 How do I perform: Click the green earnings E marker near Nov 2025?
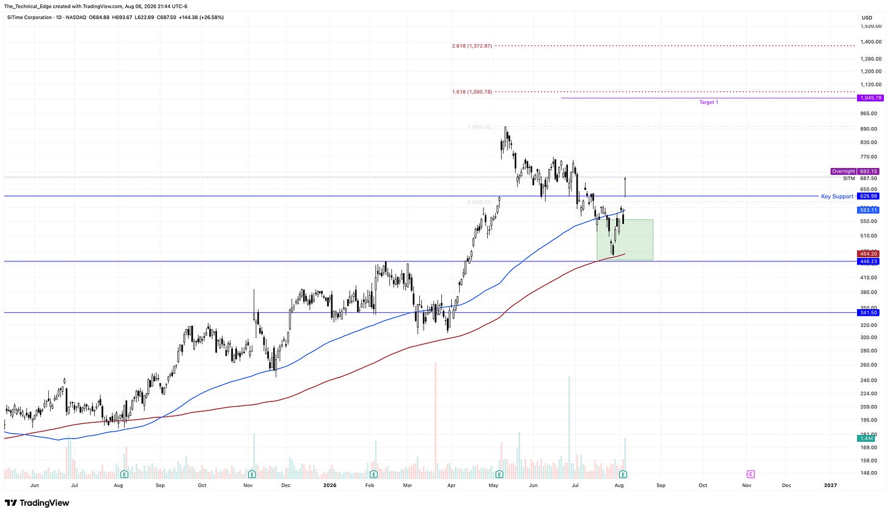tap(252, 474)
